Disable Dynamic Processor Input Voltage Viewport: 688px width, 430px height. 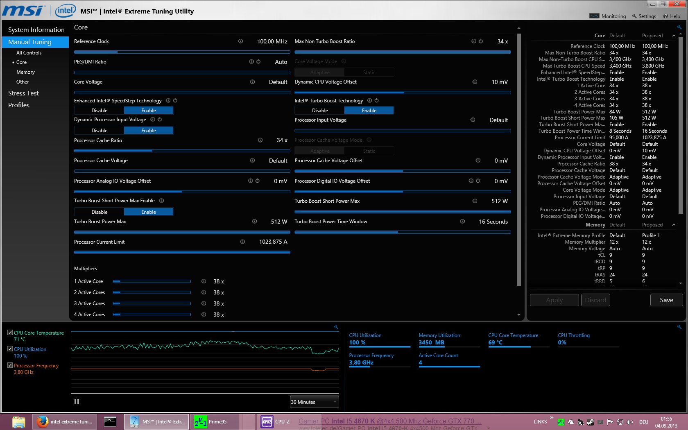pyautogui.click(x=99, y=130)
